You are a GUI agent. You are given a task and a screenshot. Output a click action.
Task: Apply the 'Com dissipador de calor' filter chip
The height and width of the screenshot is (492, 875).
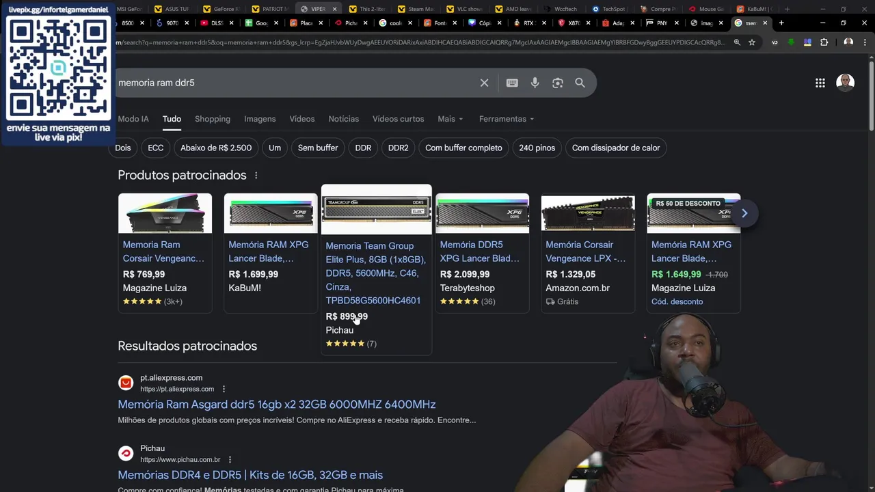coord(616,148)
